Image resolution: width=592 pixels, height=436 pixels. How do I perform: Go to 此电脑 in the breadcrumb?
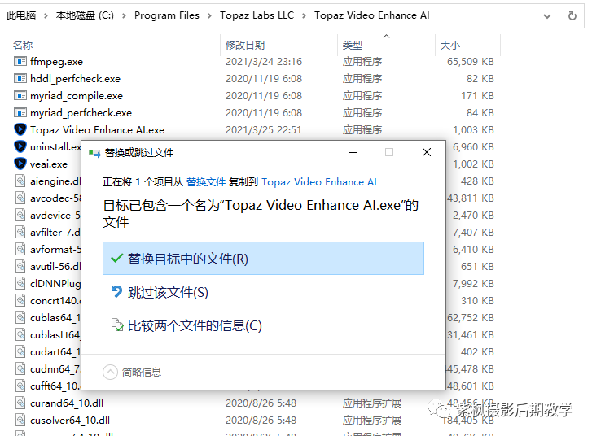[x=21, y=15]
